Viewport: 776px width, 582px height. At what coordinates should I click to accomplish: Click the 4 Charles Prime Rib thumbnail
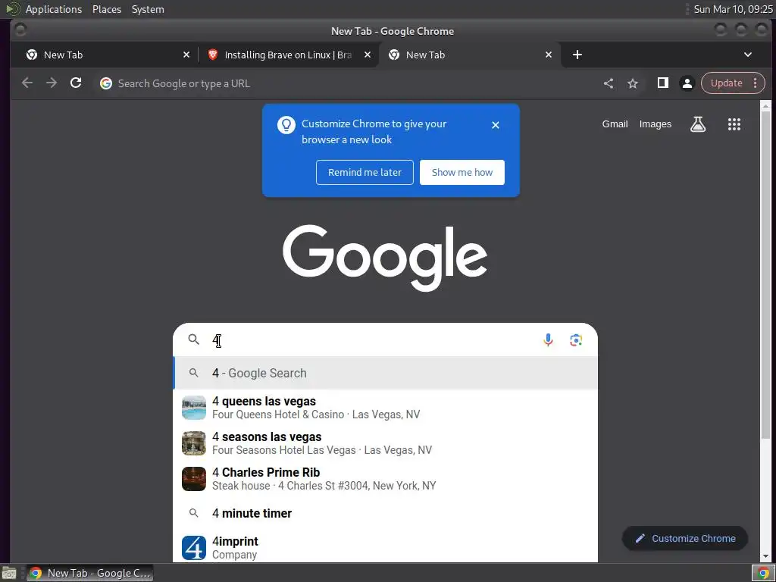(193, 479)
